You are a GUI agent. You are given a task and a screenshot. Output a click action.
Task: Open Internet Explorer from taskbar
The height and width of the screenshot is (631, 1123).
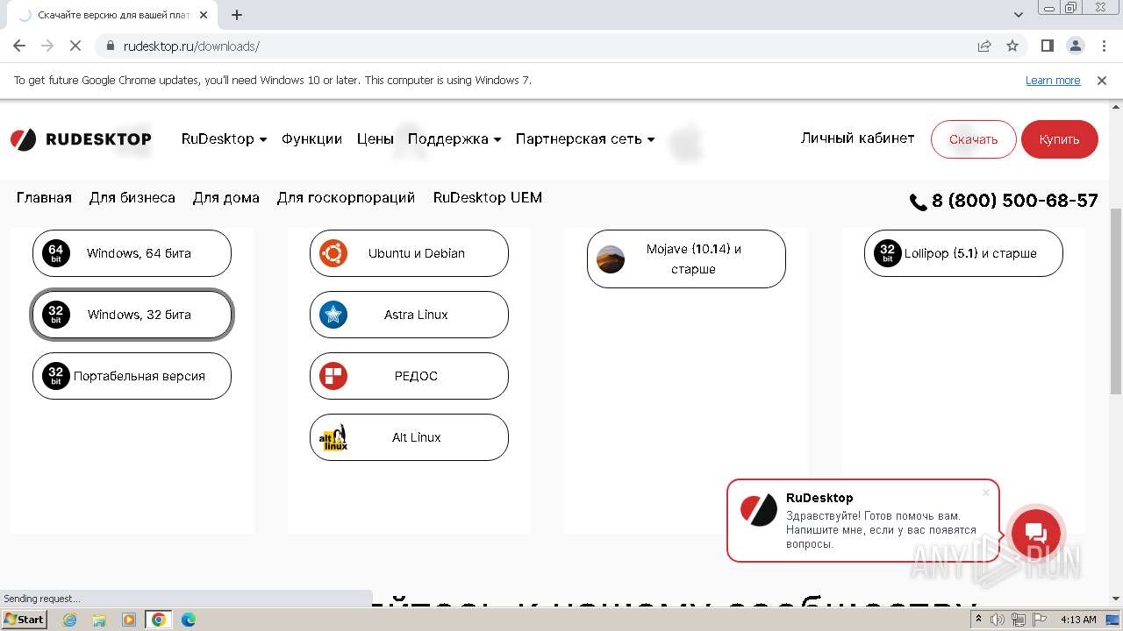click(x=70, y=620)
